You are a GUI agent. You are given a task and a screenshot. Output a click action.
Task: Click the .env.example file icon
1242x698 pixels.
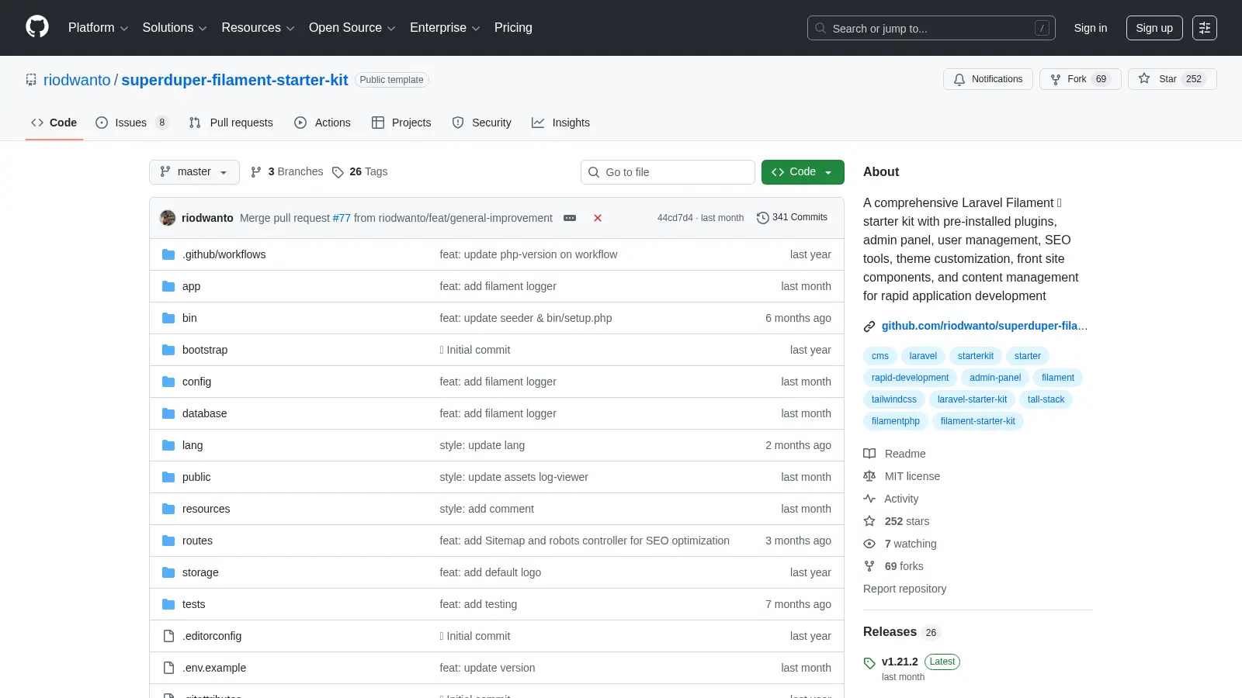pyautogui.click(x=168, y=668)
